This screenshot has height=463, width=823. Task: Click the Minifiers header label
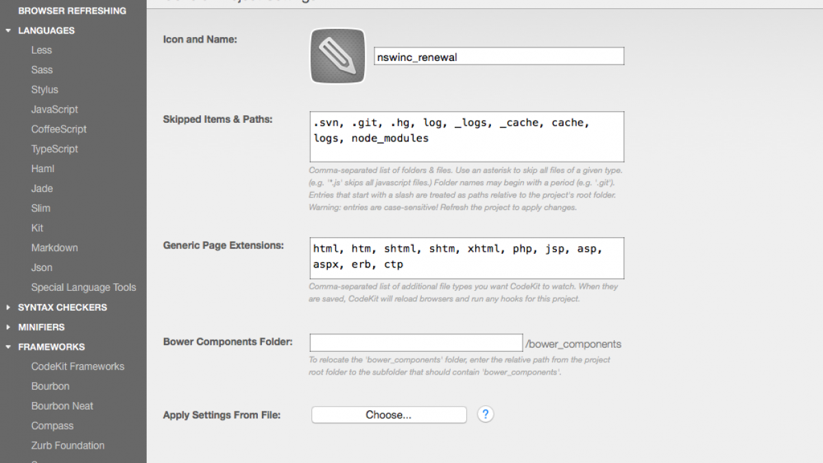(x=41, y=327)
